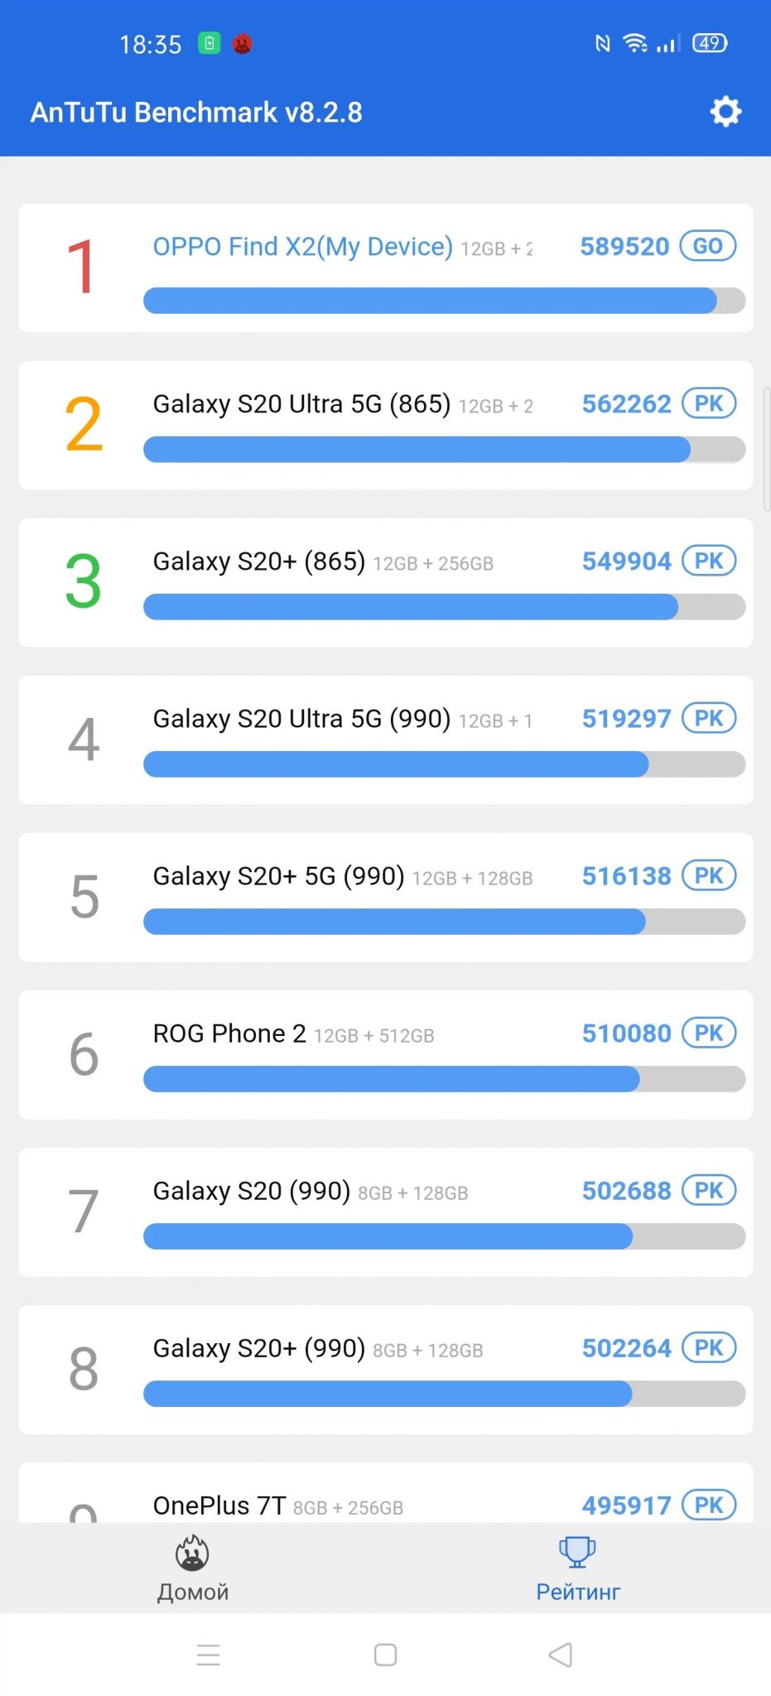Open the settings gear icon
771x1696 pixels.
[725, 112]
